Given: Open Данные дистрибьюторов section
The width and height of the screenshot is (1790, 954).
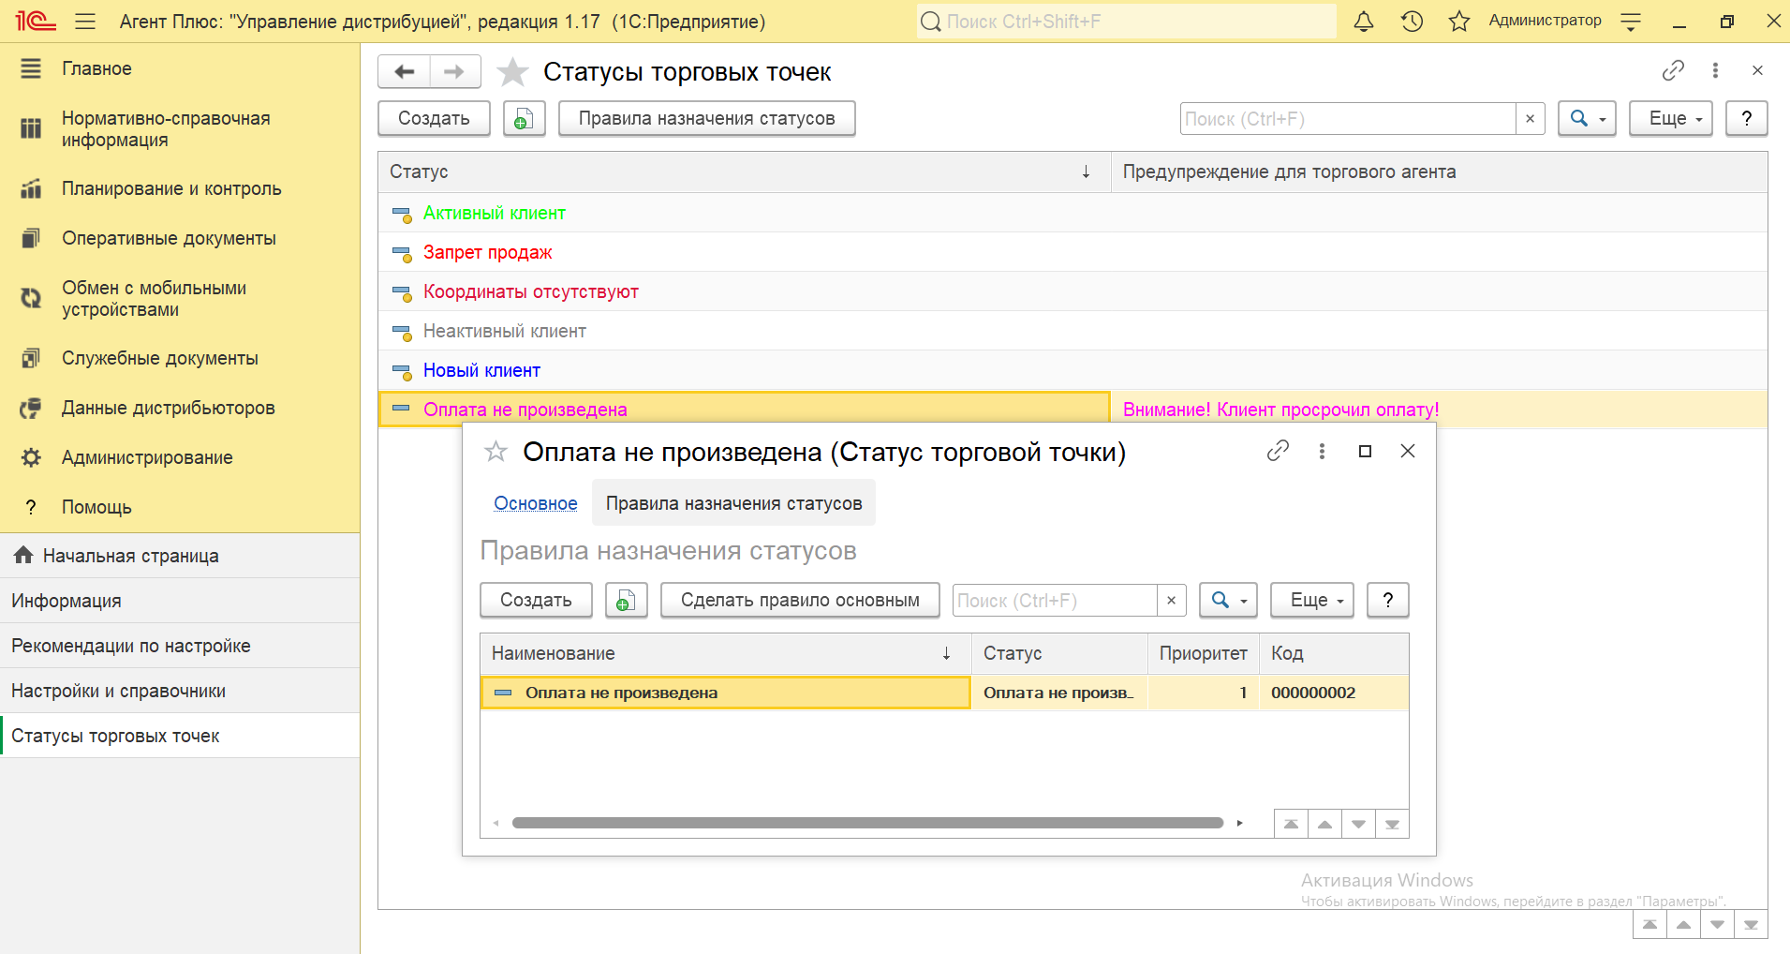Looking at the screenshot, I should coord(180,408).
